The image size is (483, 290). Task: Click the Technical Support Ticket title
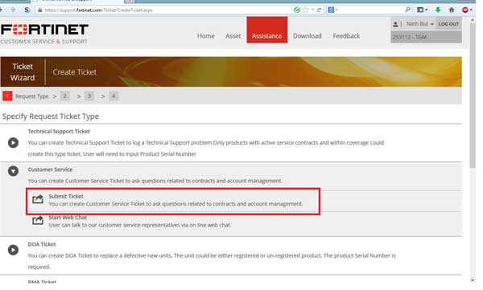click(59, 131)
